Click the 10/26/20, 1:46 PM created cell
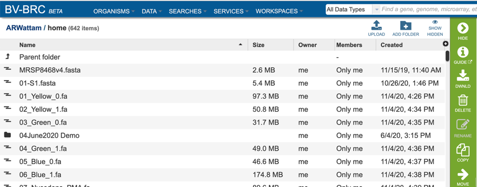Viewport: 477px width, 187px height. (x=409, y=83)
